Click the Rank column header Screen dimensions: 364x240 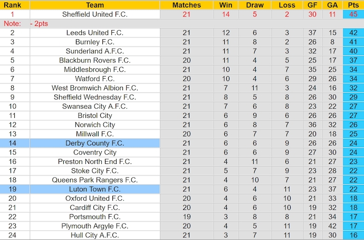pos(12,5)
